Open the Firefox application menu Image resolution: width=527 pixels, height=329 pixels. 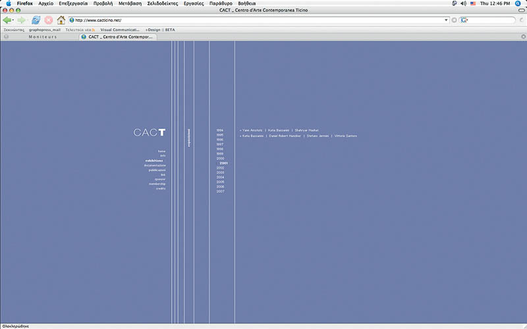[x=25, y=3]
